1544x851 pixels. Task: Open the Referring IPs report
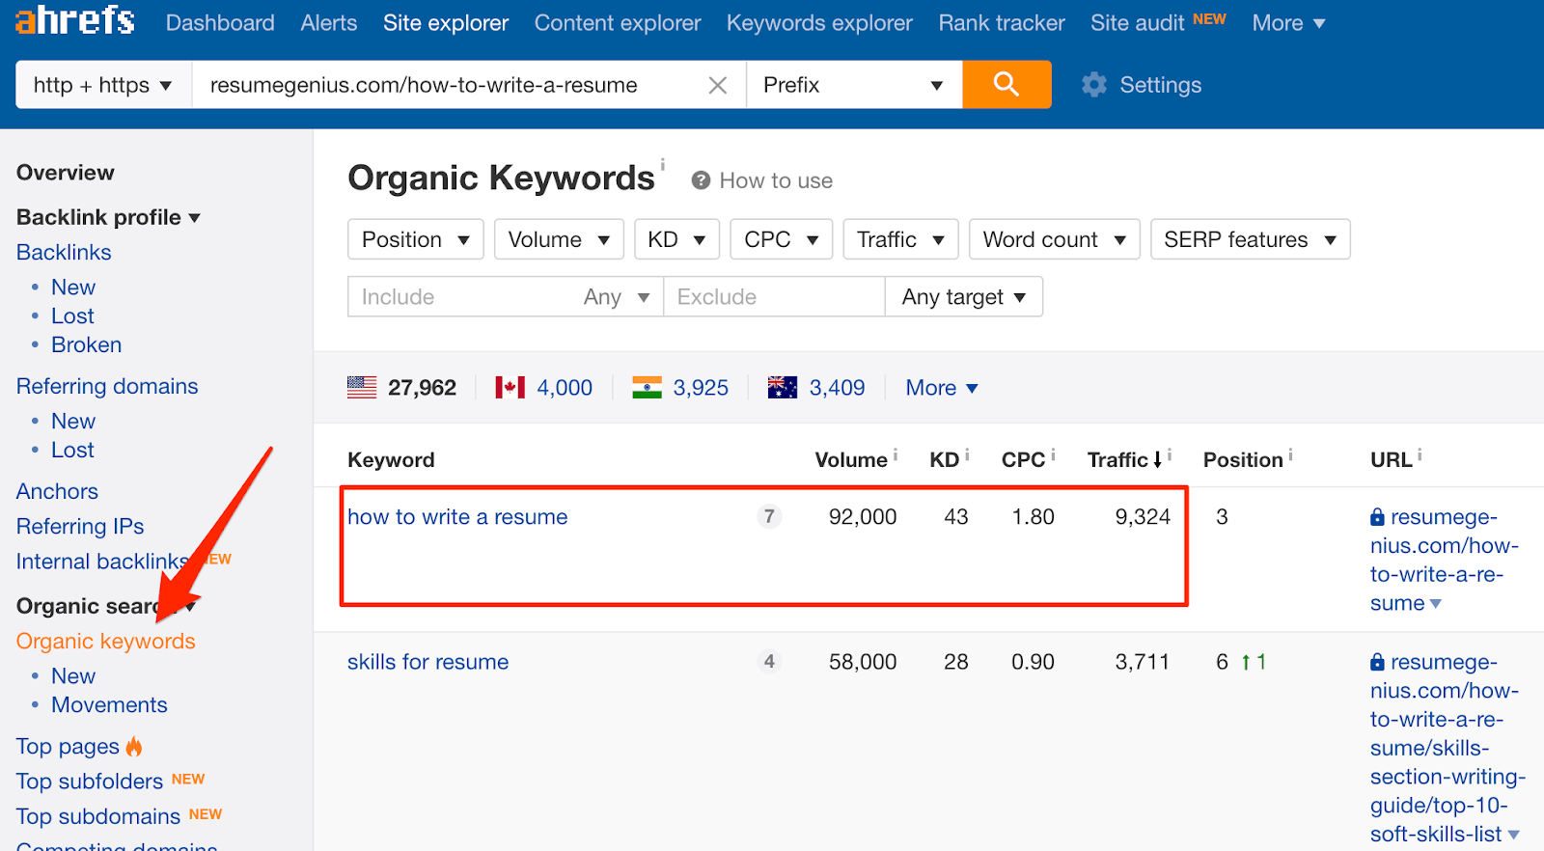point(80,526)
